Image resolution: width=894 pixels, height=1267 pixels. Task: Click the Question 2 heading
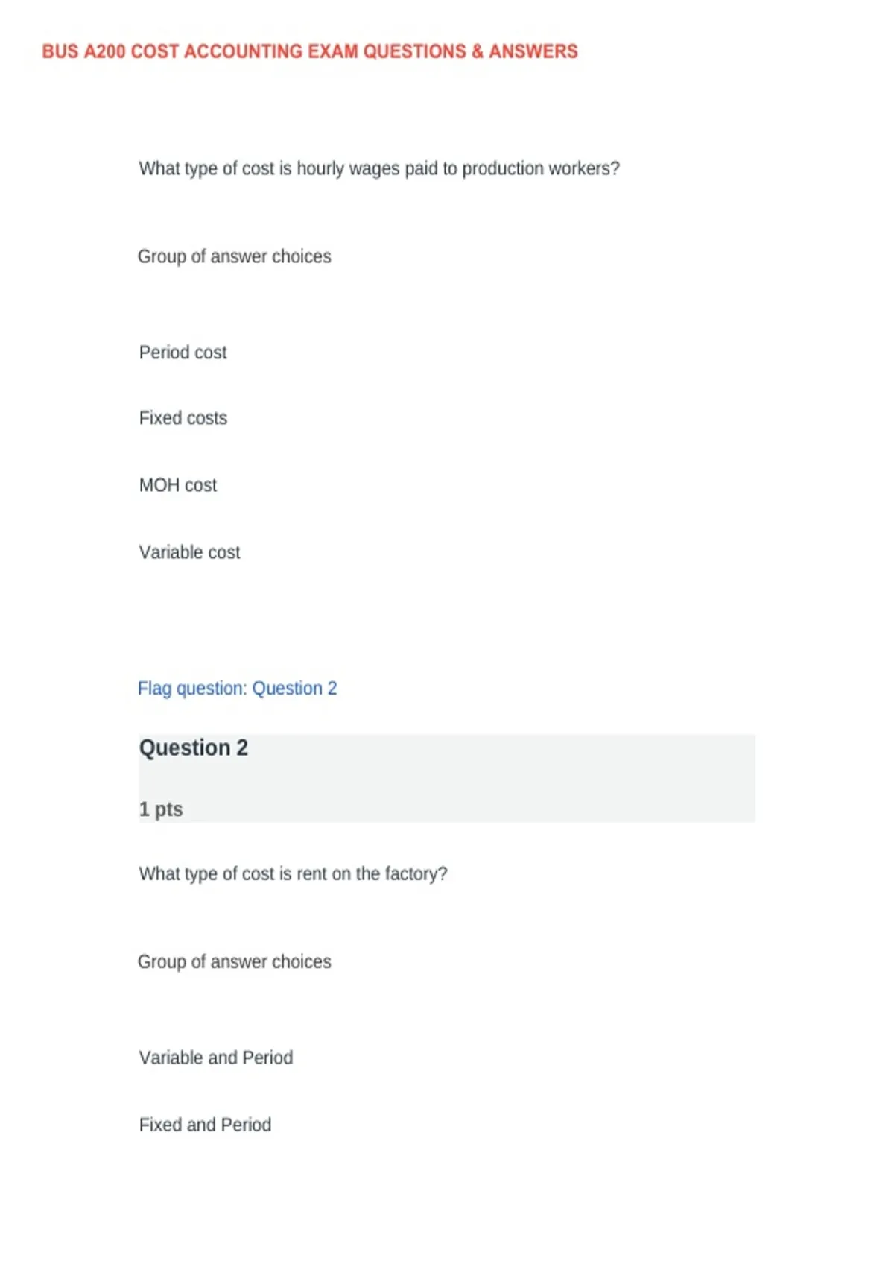tap(193, 748)
